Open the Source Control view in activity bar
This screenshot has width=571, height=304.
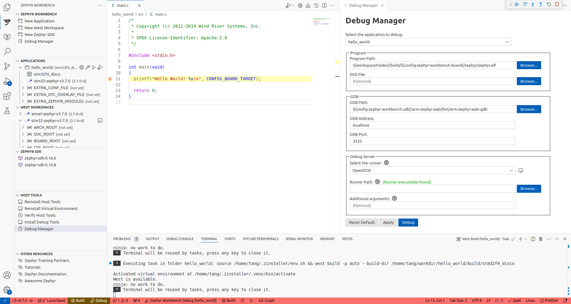click(x=7, y=66)
